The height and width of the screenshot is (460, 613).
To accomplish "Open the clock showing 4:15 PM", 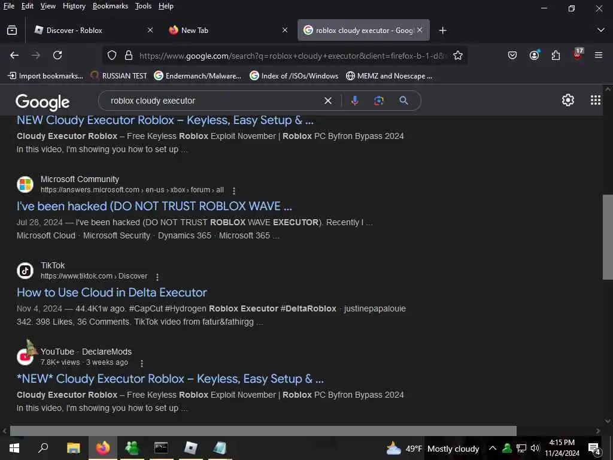I will [562, 448].
